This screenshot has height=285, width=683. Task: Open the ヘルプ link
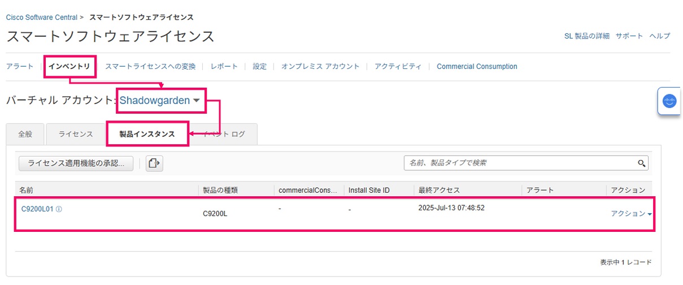pos(660,36)
